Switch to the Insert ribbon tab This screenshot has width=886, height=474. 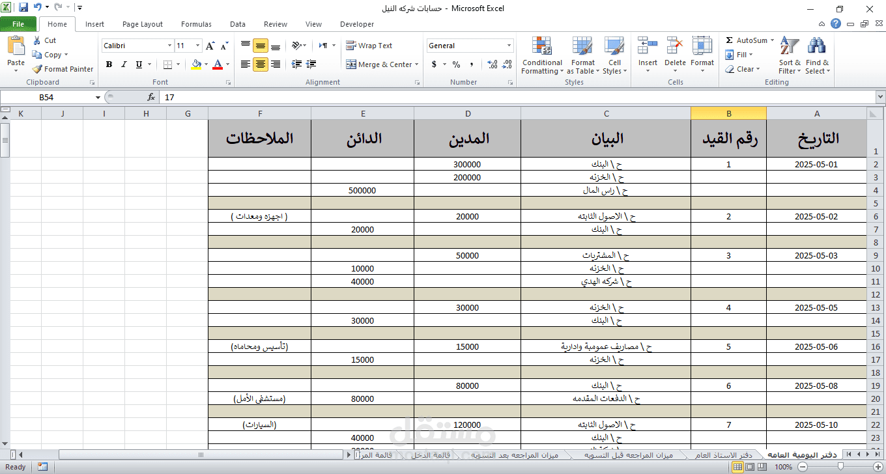[x=94, y=24]
